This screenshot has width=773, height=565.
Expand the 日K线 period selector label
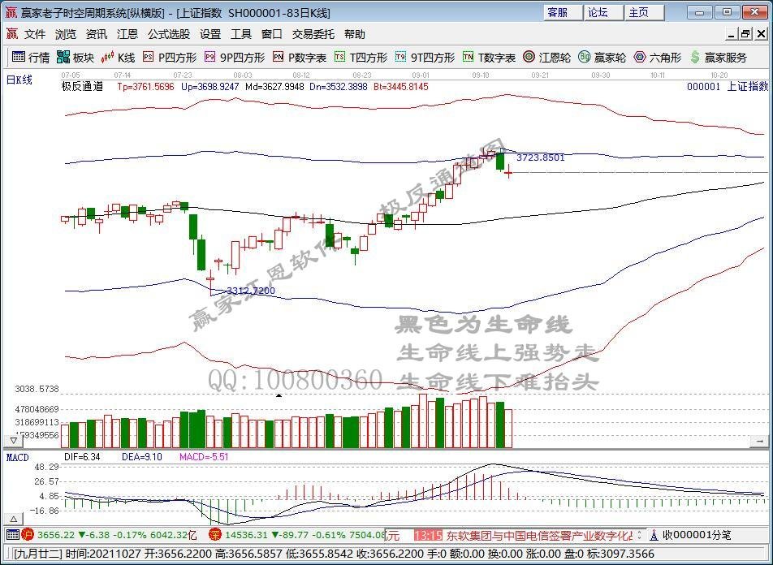[19, 80]
